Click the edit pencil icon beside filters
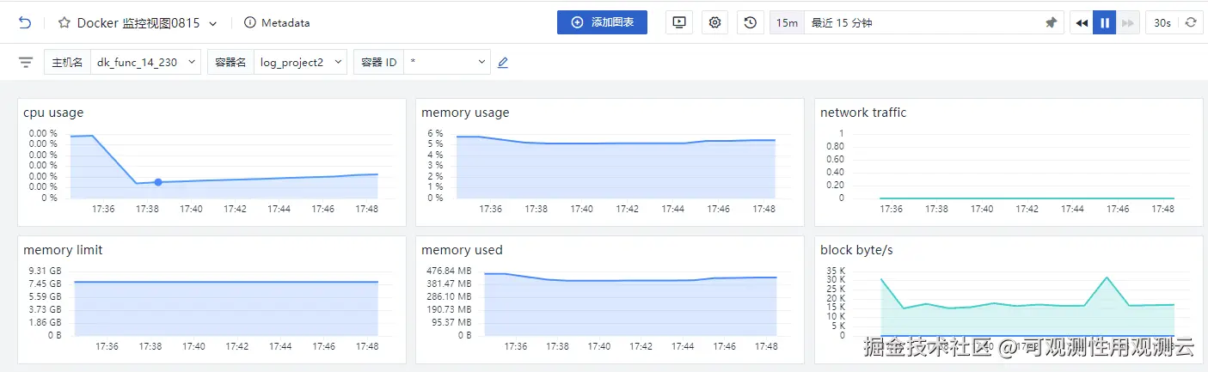The image size is (1208, 372). click(x=503, y=63)
